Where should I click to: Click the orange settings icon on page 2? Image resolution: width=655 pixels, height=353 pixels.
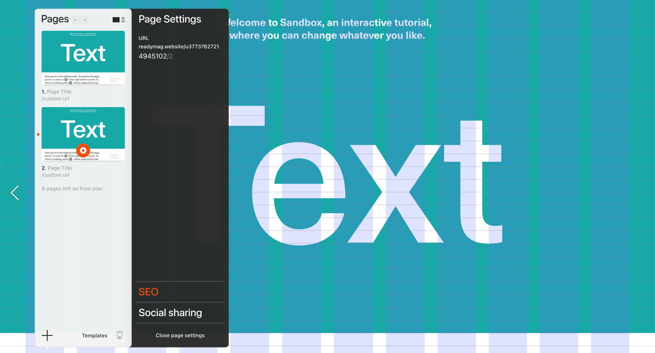click(x=83, y=150)
